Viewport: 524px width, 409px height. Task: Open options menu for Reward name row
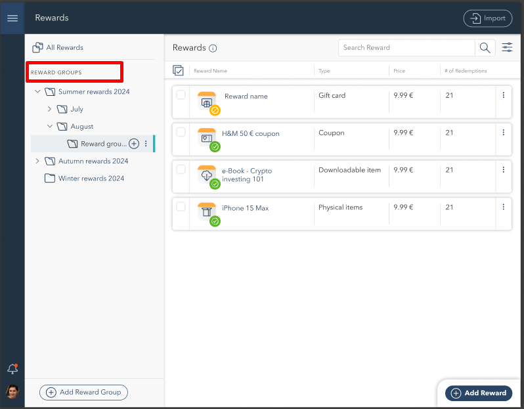point(503,95)
